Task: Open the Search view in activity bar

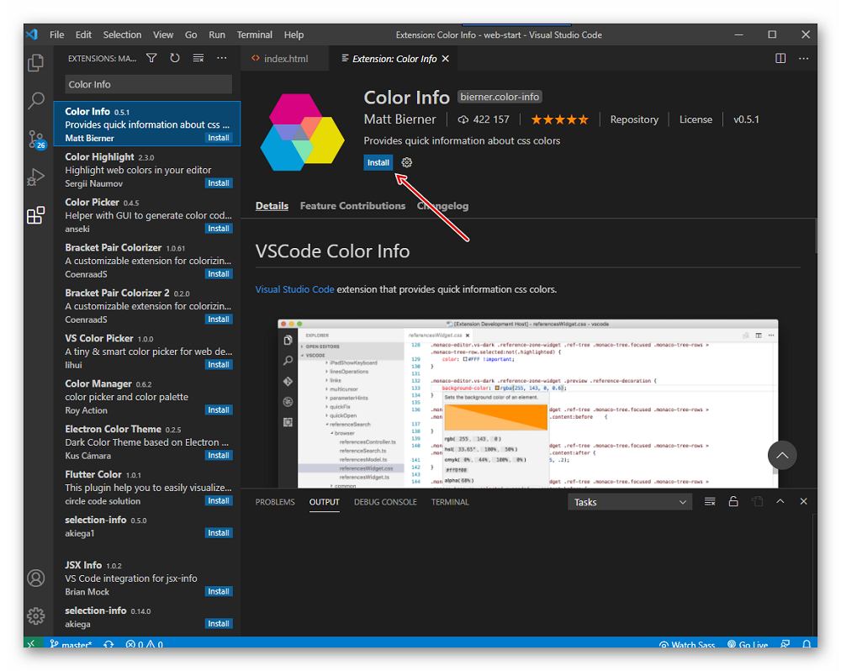Action: click(36, 100)
